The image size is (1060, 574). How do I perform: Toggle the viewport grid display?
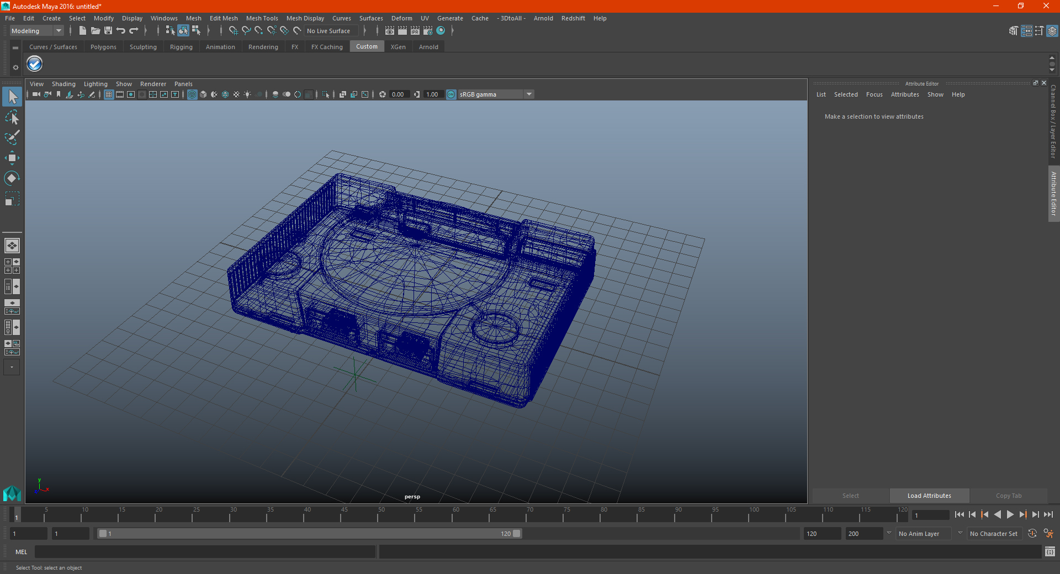(x=109, y=94)
